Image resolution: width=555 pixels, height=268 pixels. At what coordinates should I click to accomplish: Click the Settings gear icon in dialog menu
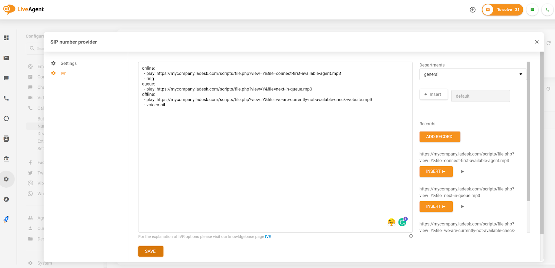tap(53, 63)
